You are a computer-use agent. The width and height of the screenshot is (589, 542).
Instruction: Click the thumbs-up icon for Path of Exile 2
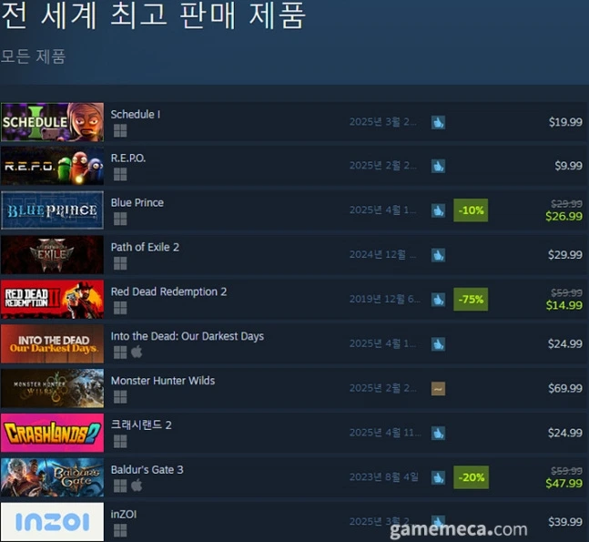[x=438, y=255]
